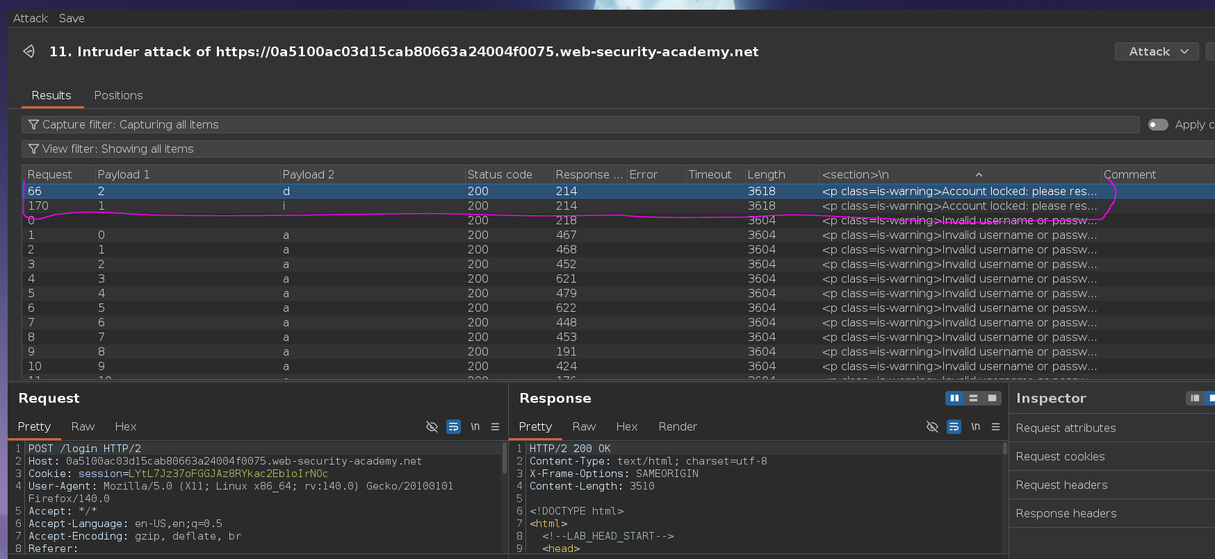
Task: Click the View filter funnel icon
Action: (x=33, y=149)
